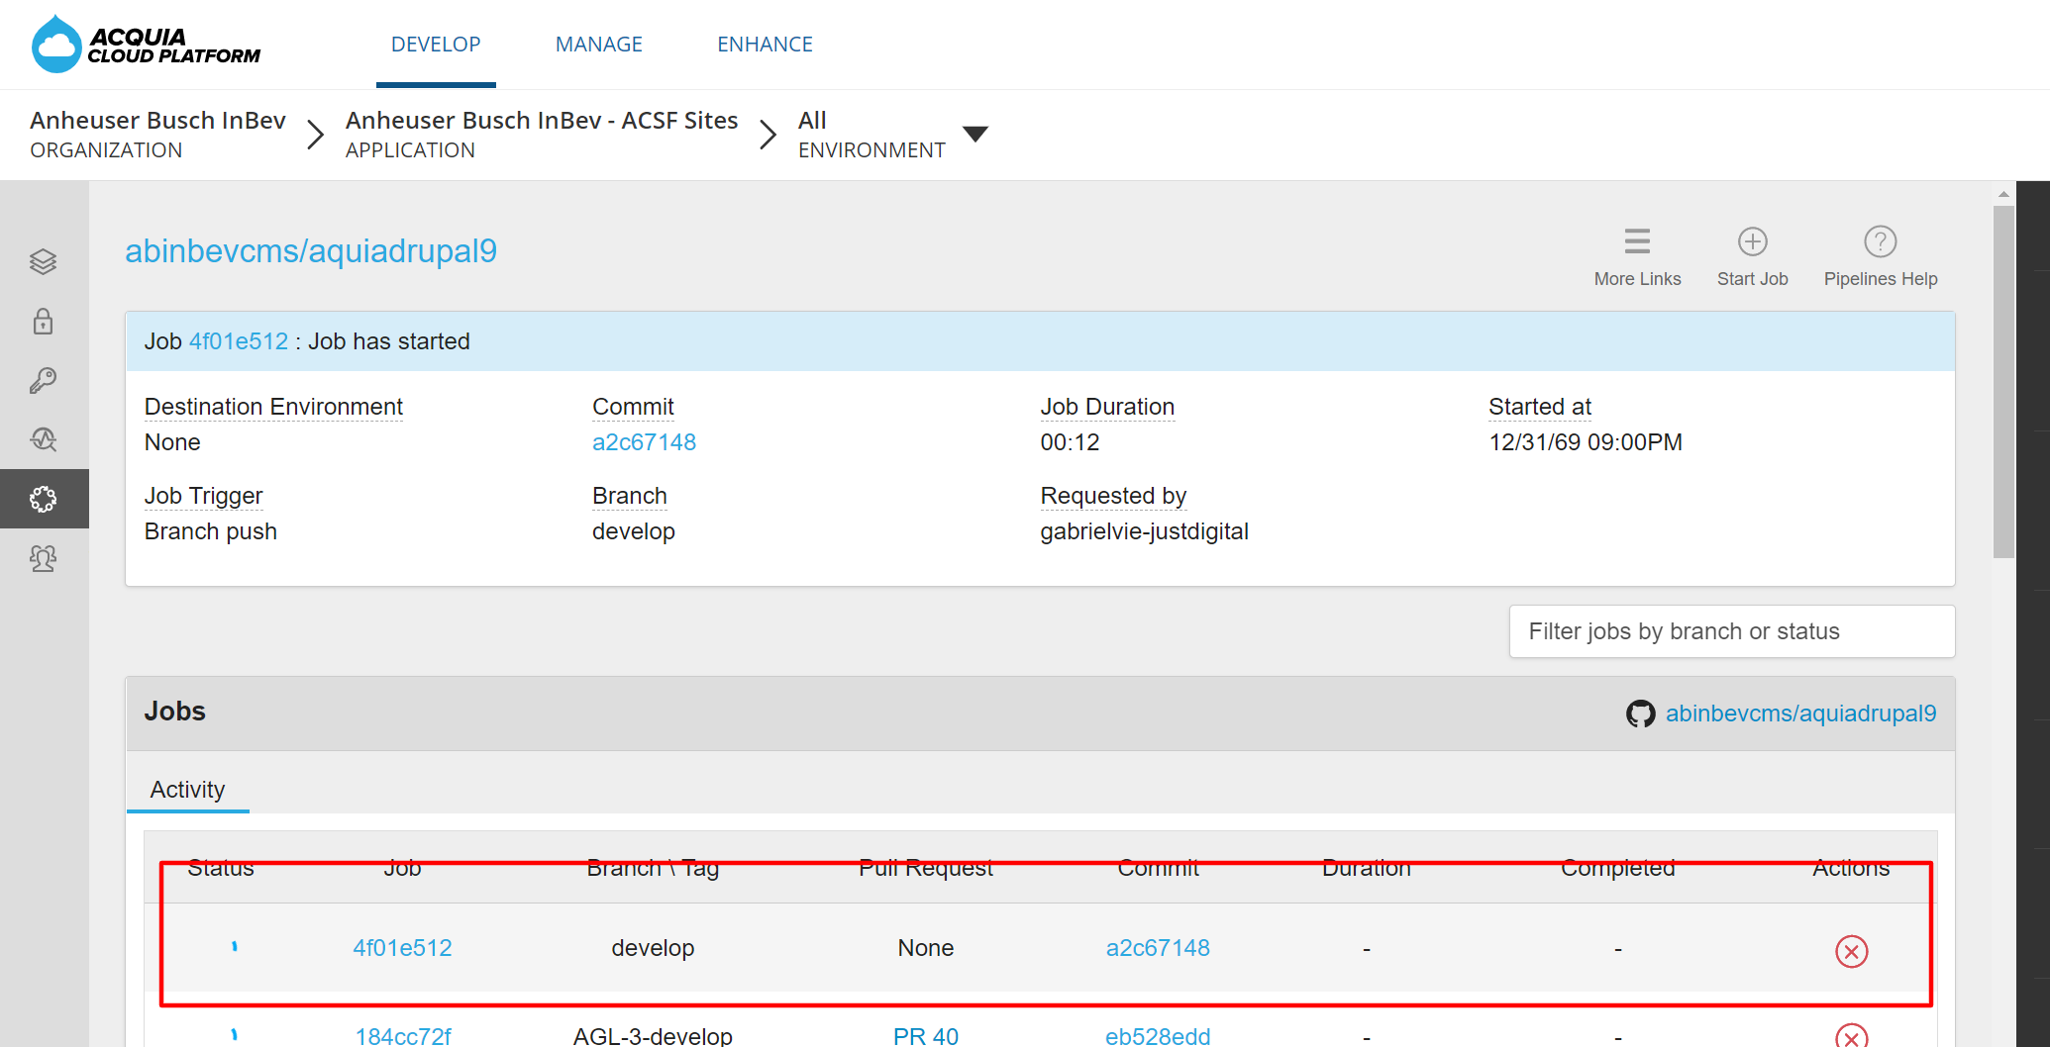Viewport: 2050px width, 1047px height.
Task: Click the Started at label
Action: [x=1540, y=407]
